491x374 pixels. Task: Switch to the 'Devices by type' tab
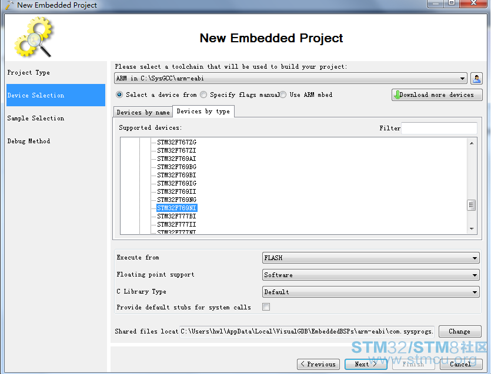pyautogui.click(x=203, y=112)
